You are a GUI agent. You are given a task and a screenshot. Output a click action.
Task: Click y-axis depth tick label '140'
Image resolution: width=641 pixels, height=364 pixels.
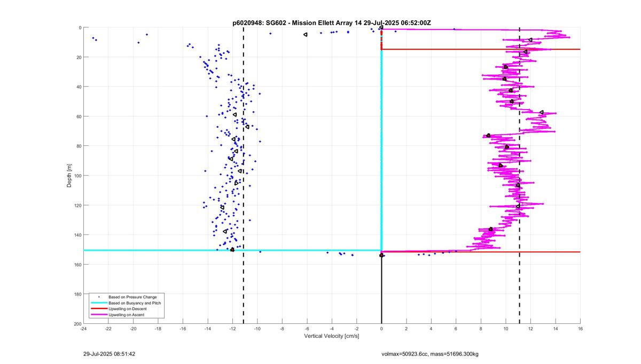click(x=78, y=235)
